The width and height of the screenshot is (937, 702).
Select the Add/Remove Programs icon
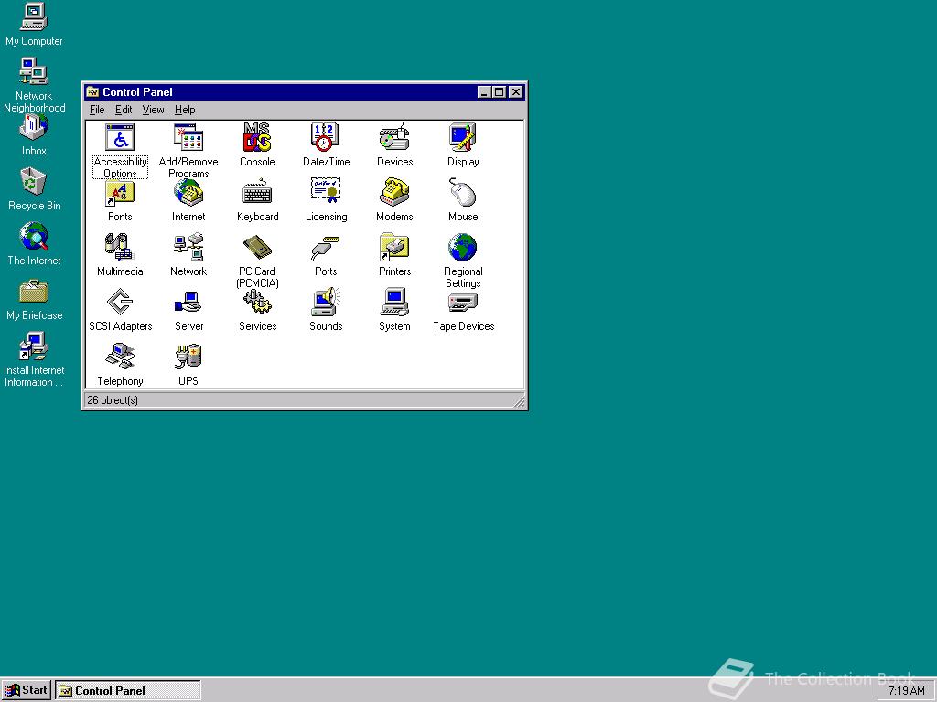pos(188,137)
